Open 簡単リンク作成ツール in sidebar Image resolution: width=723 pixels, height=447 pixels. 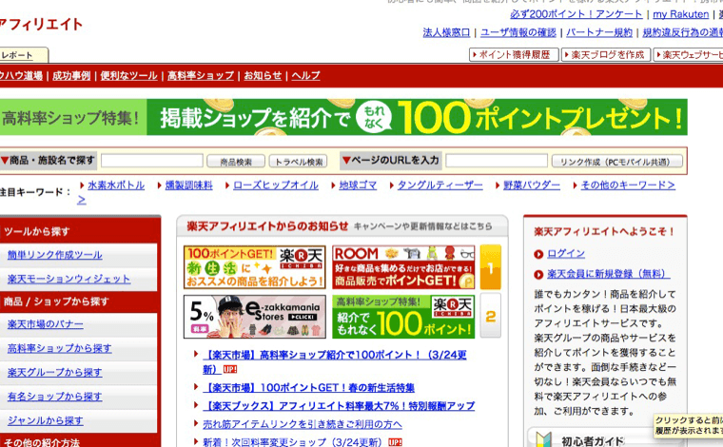pyautogui.click(x=54, y=255)
